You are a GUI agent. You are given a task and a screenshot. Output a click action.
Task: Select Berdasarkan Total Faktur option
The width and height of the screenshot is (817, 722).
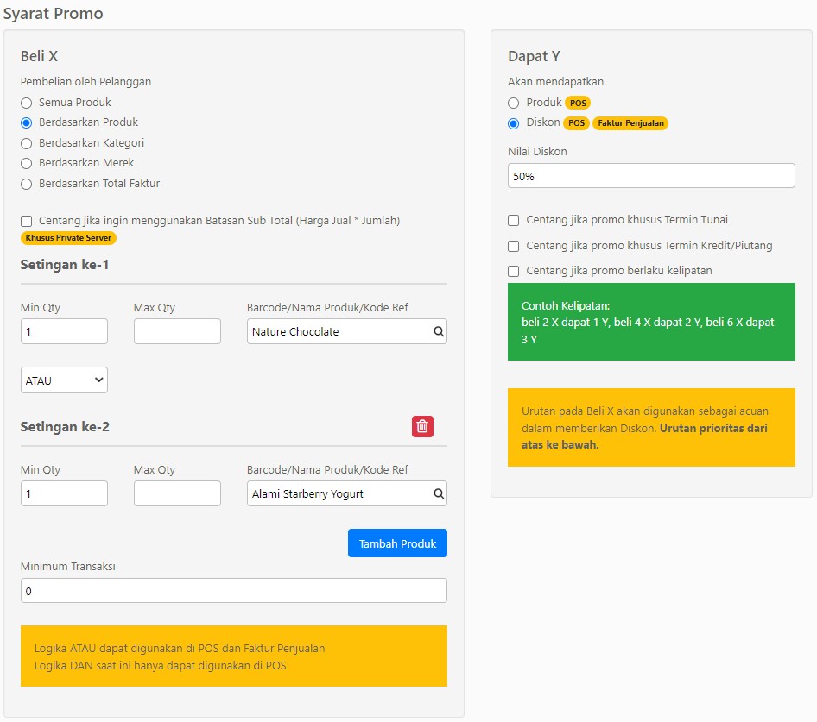point(27,184)
